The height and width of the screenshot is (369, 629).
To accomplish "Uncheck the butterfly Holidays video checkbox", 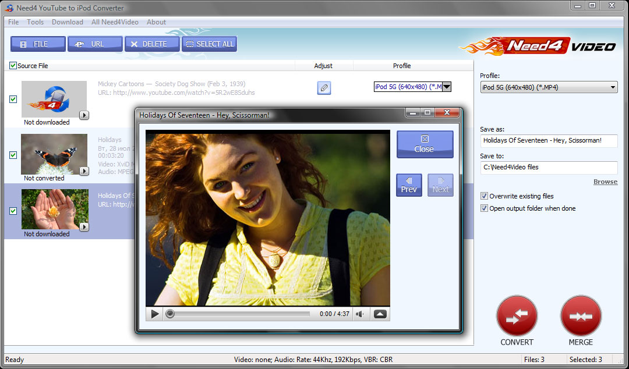I will click(13, 155).
